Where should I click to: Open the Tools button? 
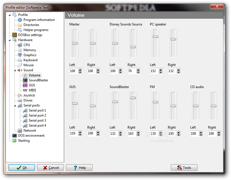point(184,168)
